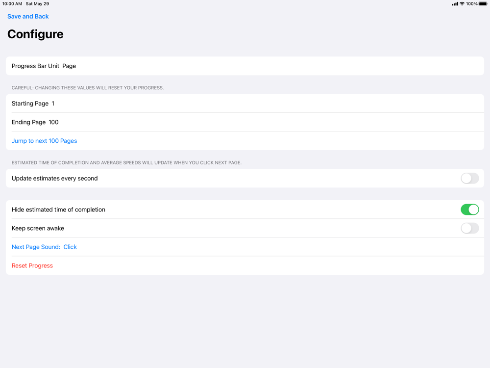
Task: Tap the Starting Page label
Action: pos(30,104)
